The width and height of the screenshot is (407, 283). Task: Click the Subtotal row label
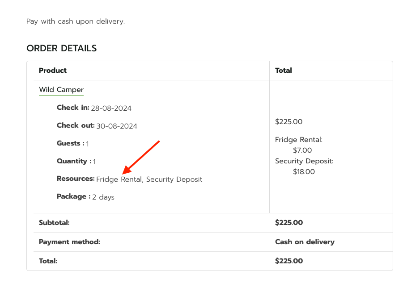(54, 223)
